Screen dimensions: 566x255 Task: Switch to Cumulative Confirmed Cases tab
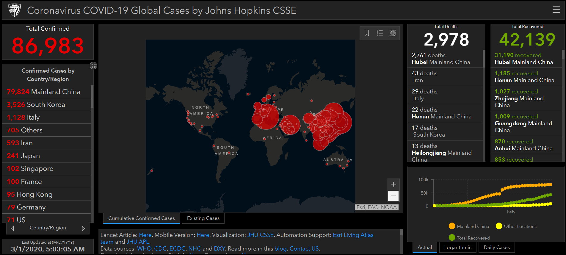[142, 218]
